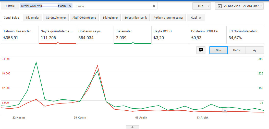Select the Gösterim sayısı metric card
Viewport: 269px width, 129px height.
click(95, 35)
